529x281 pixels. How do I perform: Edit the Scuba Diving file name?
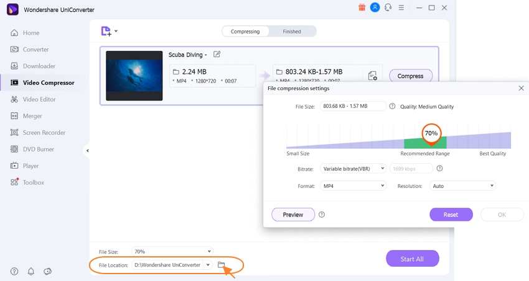coord(217,54)
